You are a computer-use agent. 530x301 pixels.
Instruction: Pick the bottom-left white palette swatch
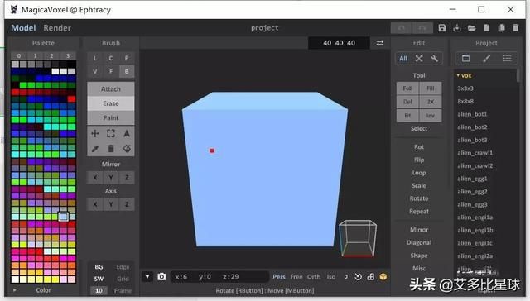click(15, 279)
